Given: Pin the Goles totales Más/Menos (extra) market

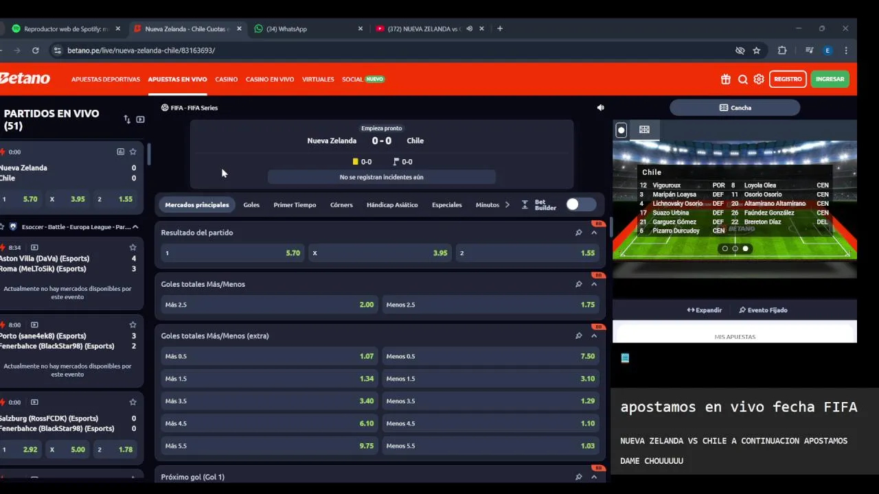Looking at the screenshot, I should pyautogui.click(x=579, y=336).
